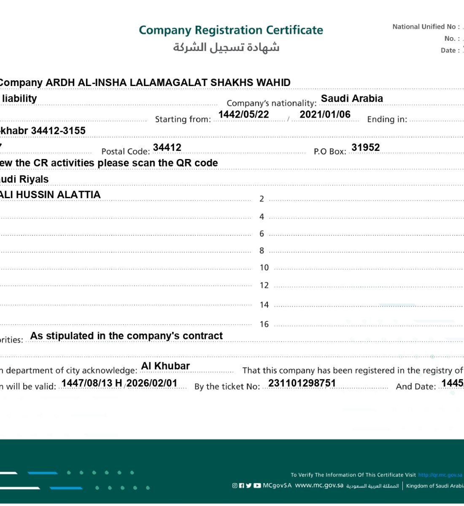Click the Ending in label
464x506 pixels.
(x=387, y=119)
